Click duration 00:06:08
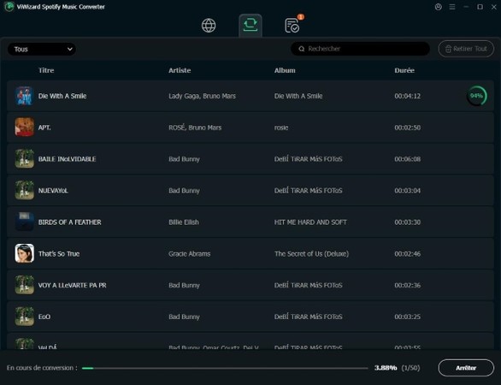The width and height of the screenshot is (501, 385). pos(407,159)
